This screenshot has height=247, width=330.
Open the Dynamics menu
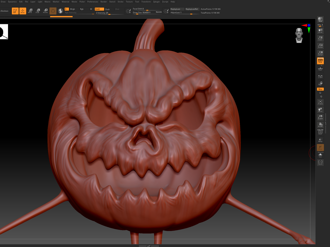point(12,2)
